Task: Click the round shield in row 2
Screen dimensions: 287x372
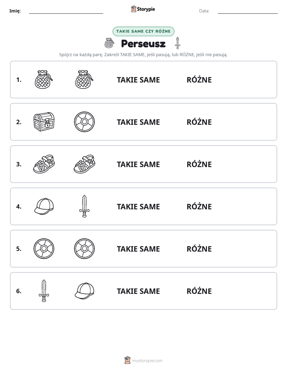Action: click(84, 122)
